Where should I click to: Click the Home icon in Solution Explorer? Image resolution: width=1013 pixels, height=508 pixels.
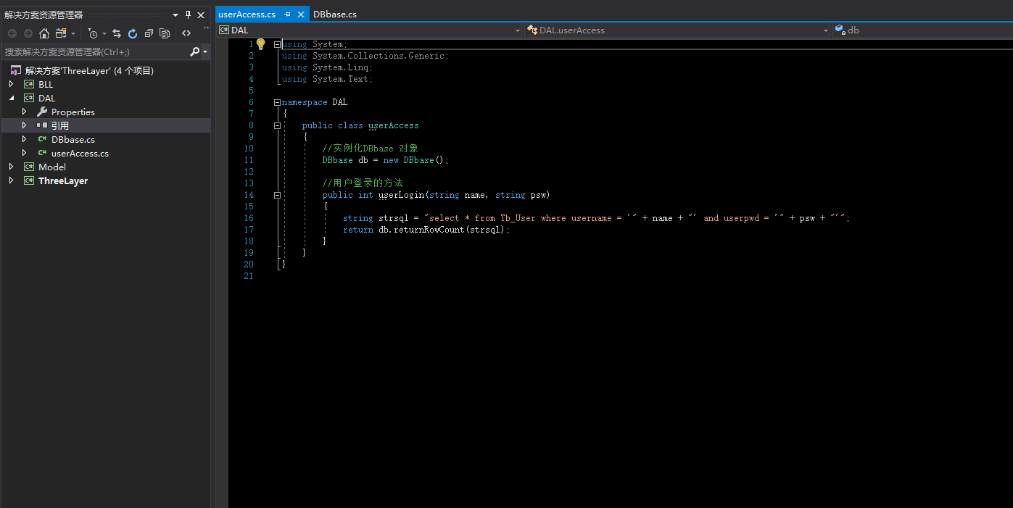tap(44, 33)
